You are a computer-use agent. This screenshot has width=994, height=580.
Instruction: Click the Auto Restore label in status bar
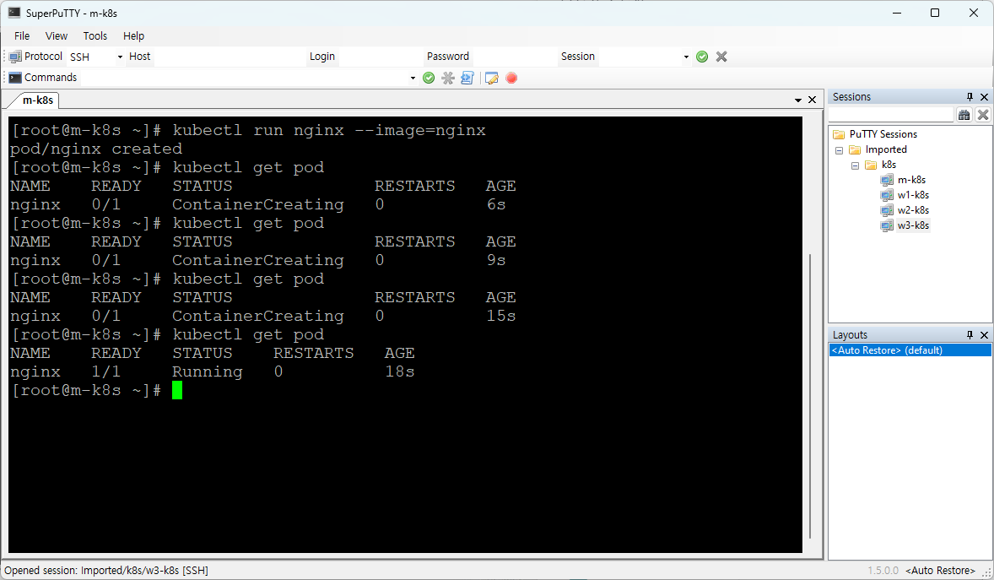(x=940, y=571)
